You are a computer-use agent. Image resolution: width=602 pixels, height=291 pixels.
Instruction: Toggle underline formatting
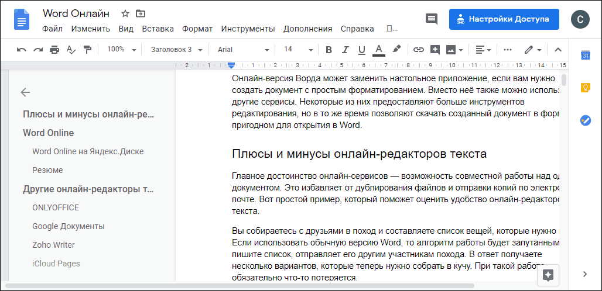pos(362,50)
